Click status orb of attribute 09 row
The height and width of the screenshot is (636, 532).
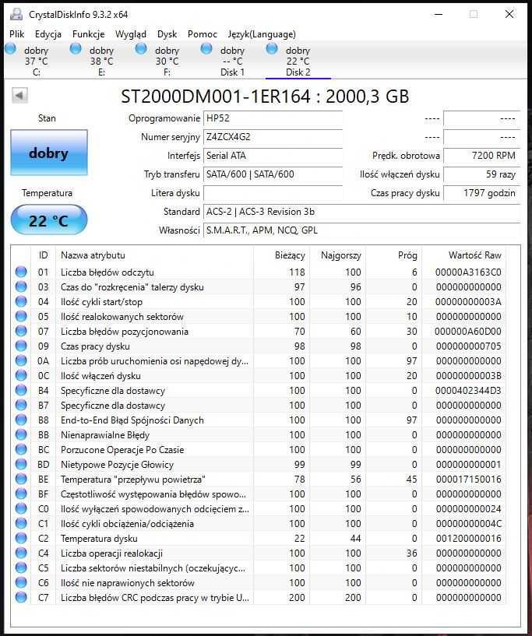pyautogui.click(x=21, y=346)
